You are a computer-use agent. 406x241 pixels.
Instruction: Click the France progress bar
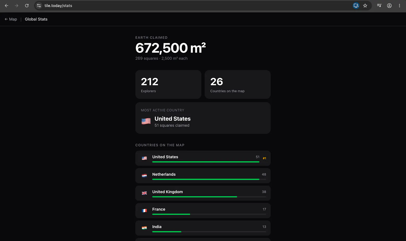click(x=209, y=214)
